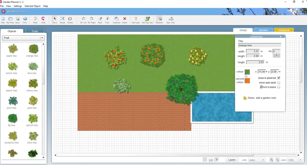Image resolution: width=307 pixels, height=165 pixels.
Task: Bring object to Front
Action: [107, 19]
